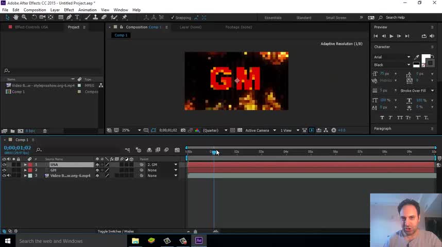Select the Pen tool

click(69, 17)
